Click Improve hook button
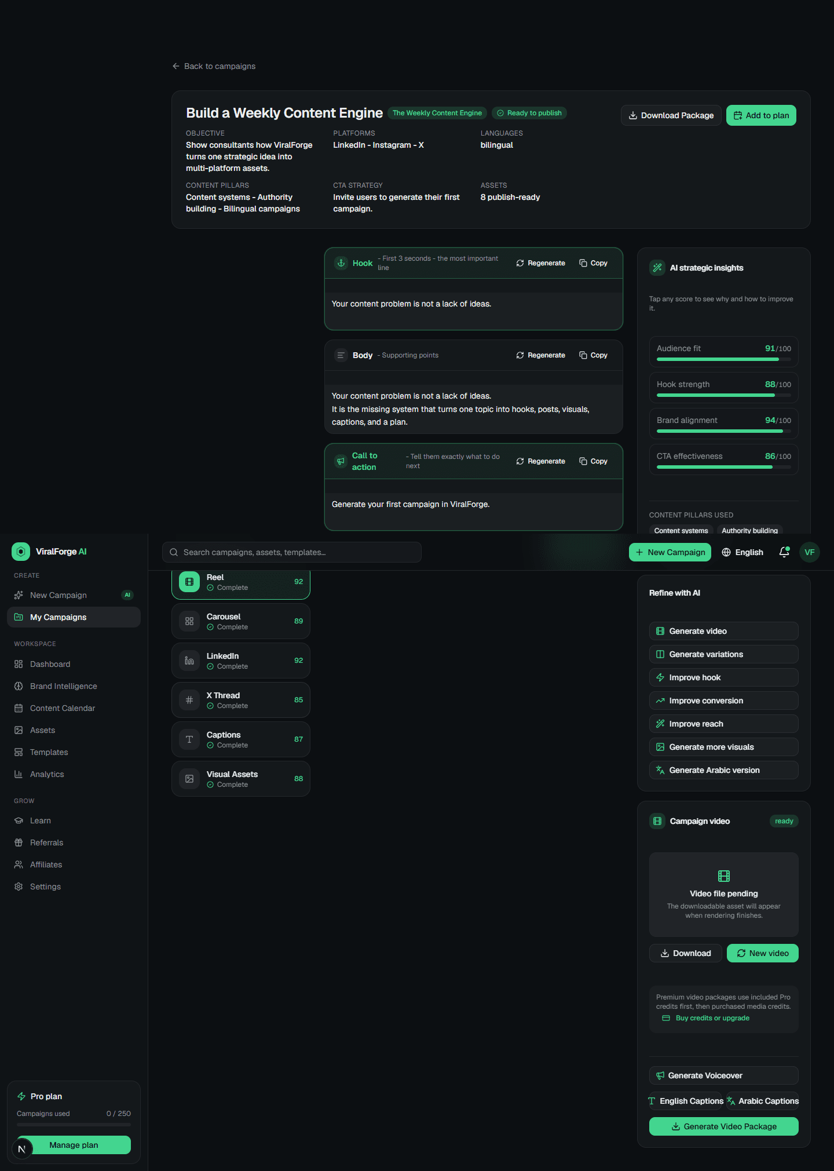Image resolution: width=834 pixels, height=1171 pixels. tap(724, 677)
